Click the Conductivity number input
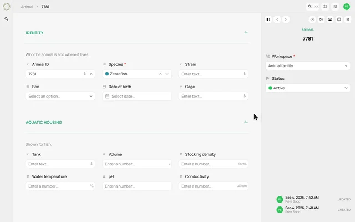The image size is (355, 222). click(x=213, y=186)
